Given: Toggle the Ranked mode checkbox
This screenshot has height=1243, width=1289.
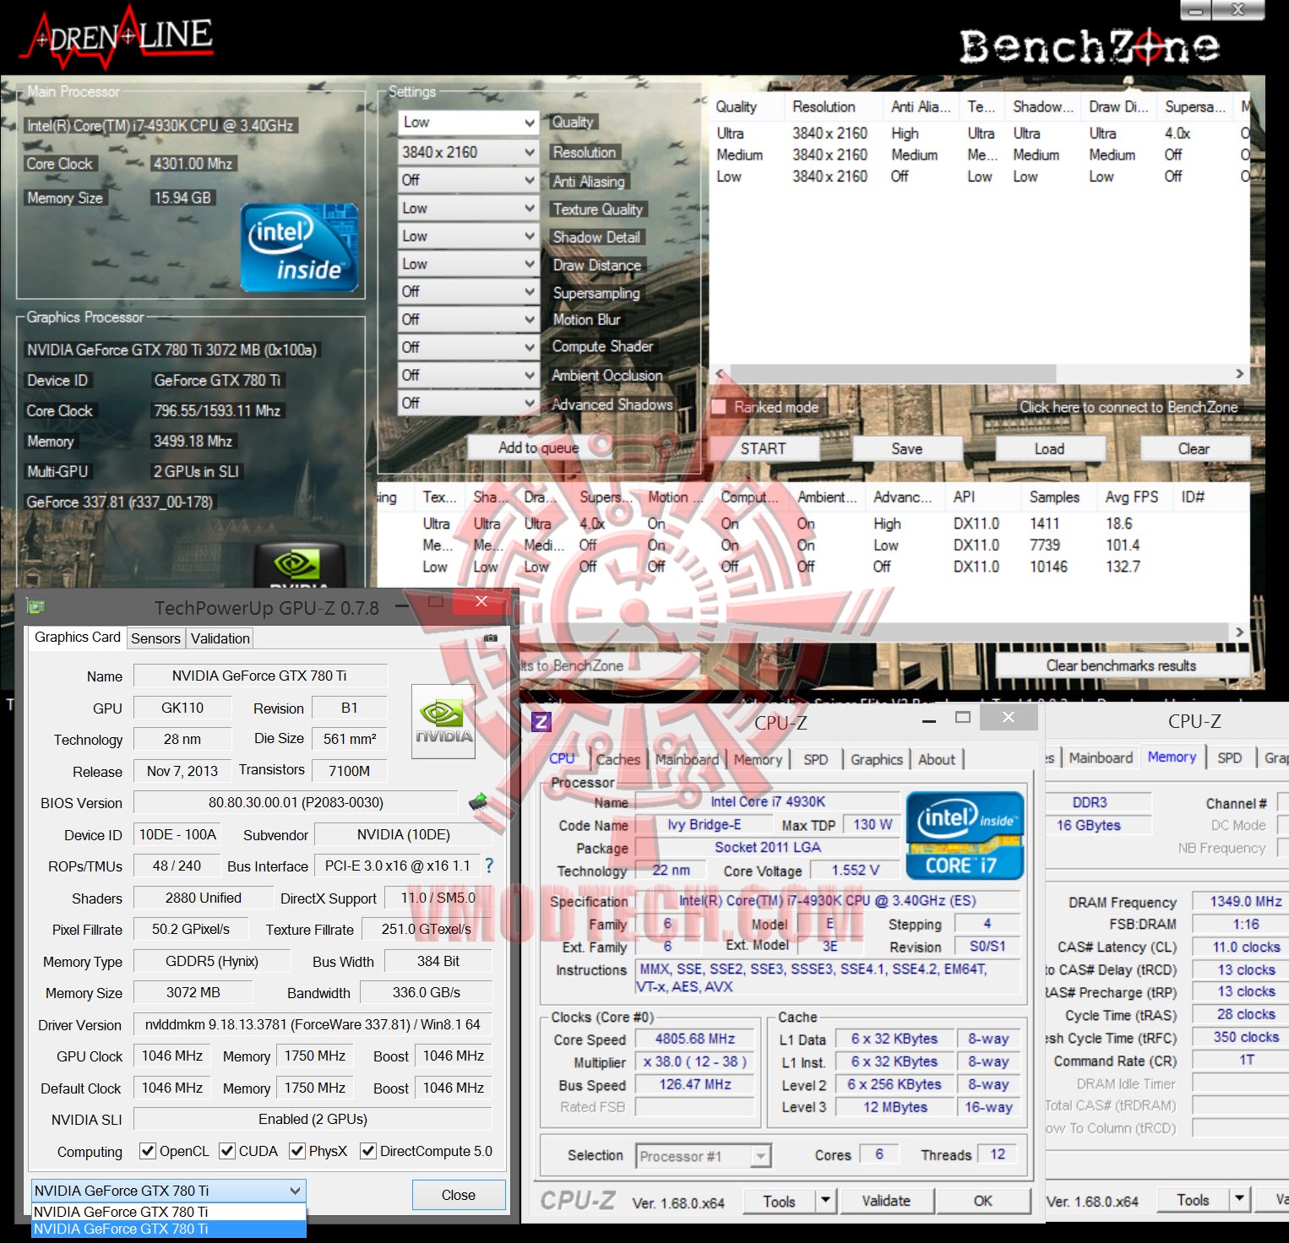Looking at the screenshot, I should (x=720, y=407).
